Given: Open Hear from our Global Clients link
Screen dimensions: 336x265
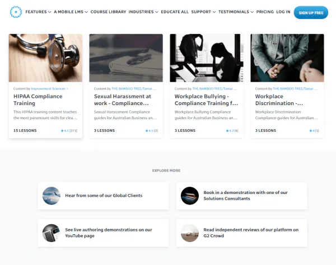Looking at the screenshot, I should click(x=104, y=196).
